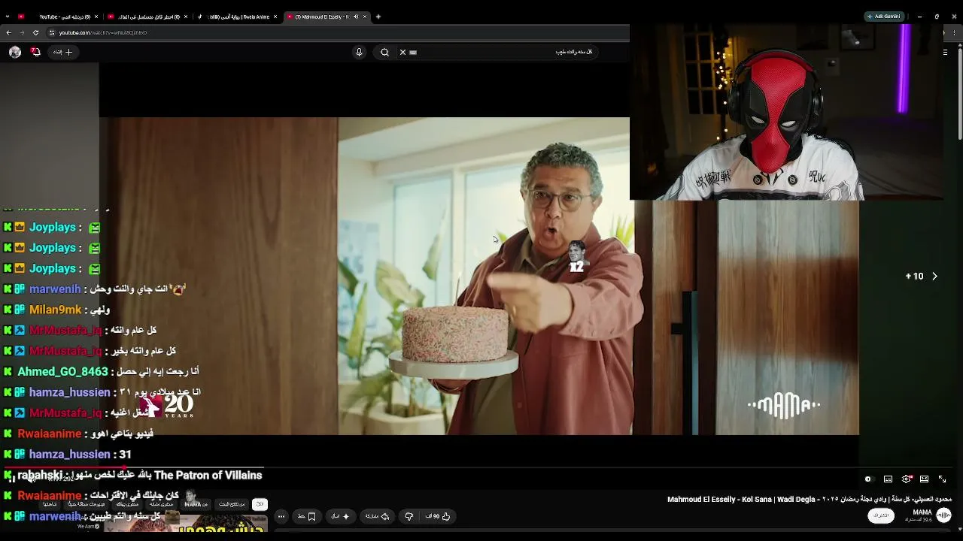Seek using the video progress bar
The height and width of the screenshot is (541, 963).
pos(478,467)
